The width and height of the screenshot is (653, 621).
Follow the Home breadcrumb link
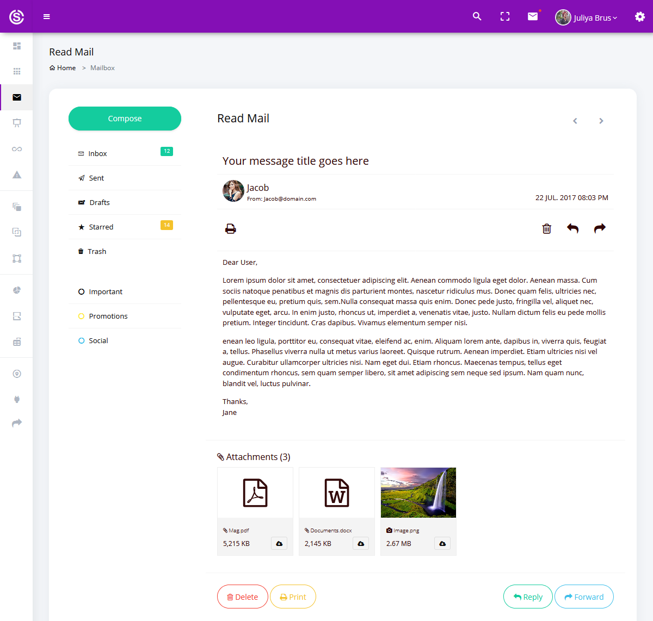(x=63, y=67)
